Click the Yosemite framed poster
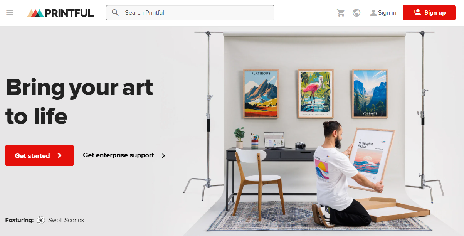The image size is (464, 236). pos(370,94)
